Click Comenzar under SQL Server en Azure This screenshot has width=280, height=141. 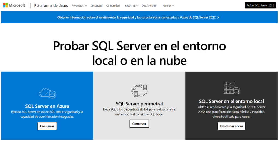(x=47, y=126)
